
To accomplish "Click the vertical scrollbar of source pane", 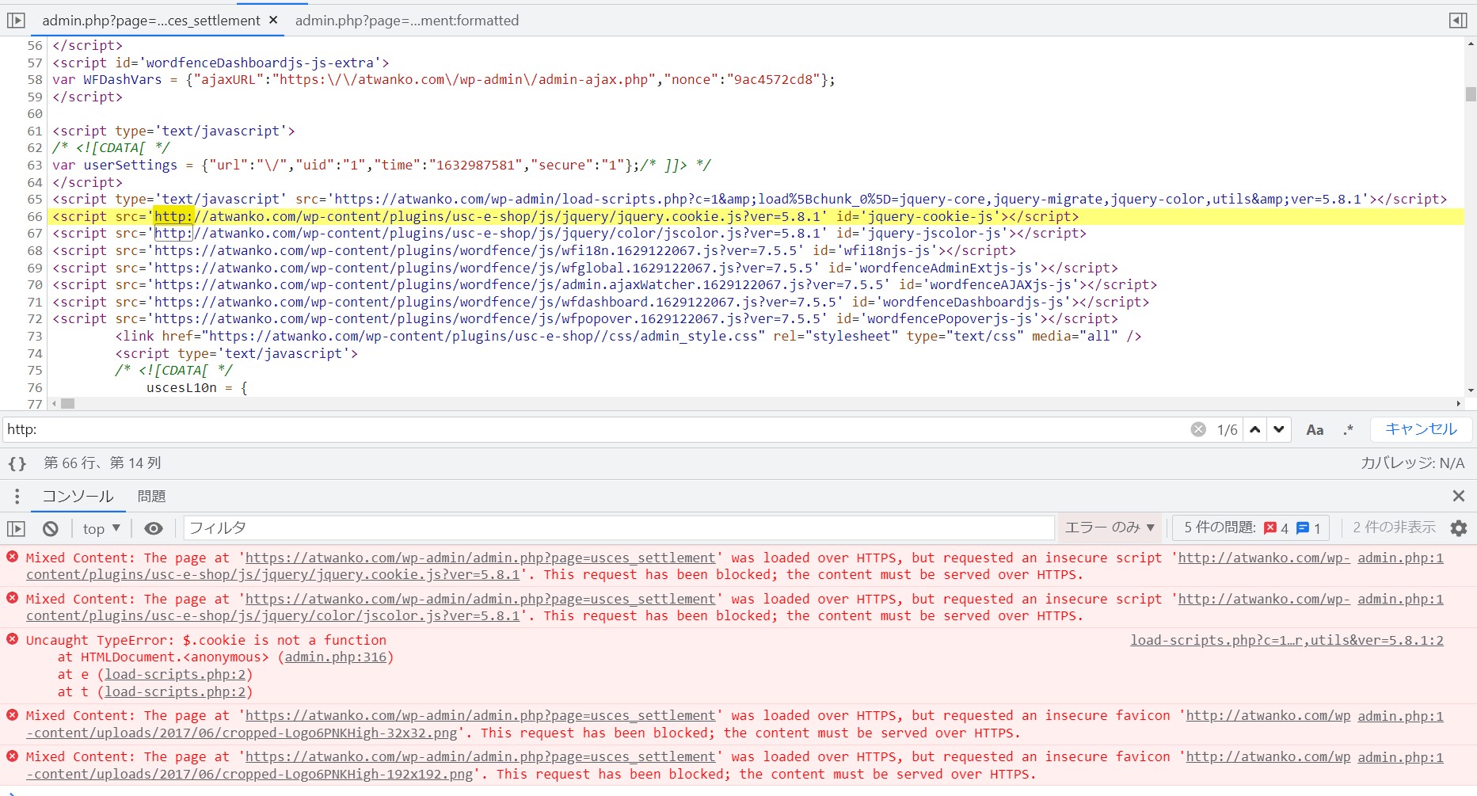I will click(1471, 94).
